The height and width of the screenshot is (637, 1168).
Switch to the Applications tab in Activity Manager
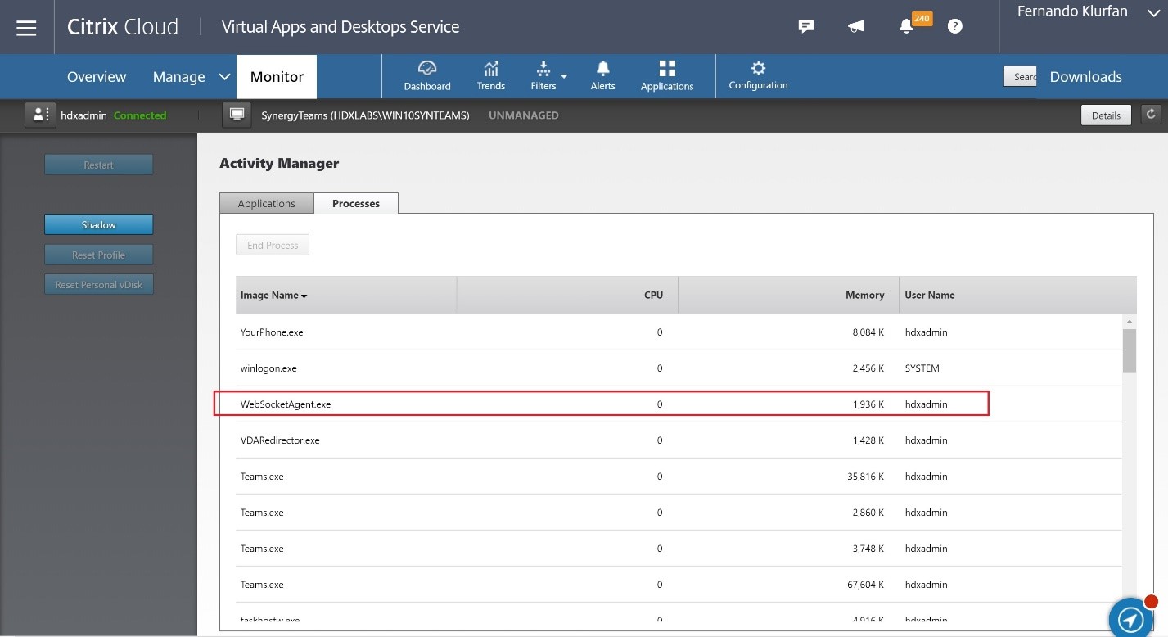tap(266, 203)
